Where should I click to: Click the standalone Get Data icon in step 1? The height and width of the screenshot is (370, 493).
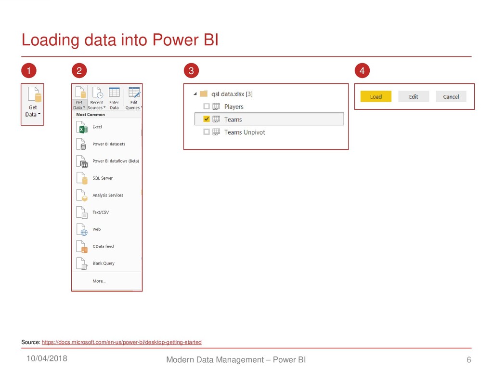[x=34, y=94]
